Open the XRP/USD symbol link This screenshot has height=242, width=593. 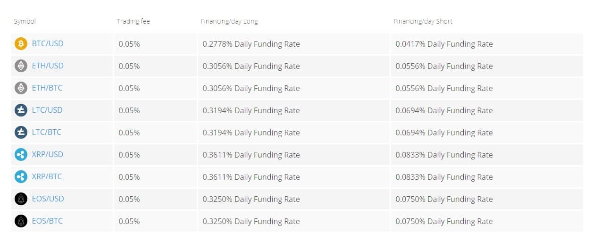pos(48,154)
